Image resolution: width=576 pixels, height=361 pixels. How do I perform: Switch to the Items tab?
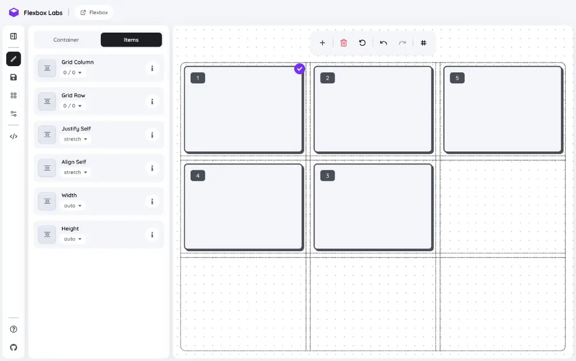[x=131, y=40]
